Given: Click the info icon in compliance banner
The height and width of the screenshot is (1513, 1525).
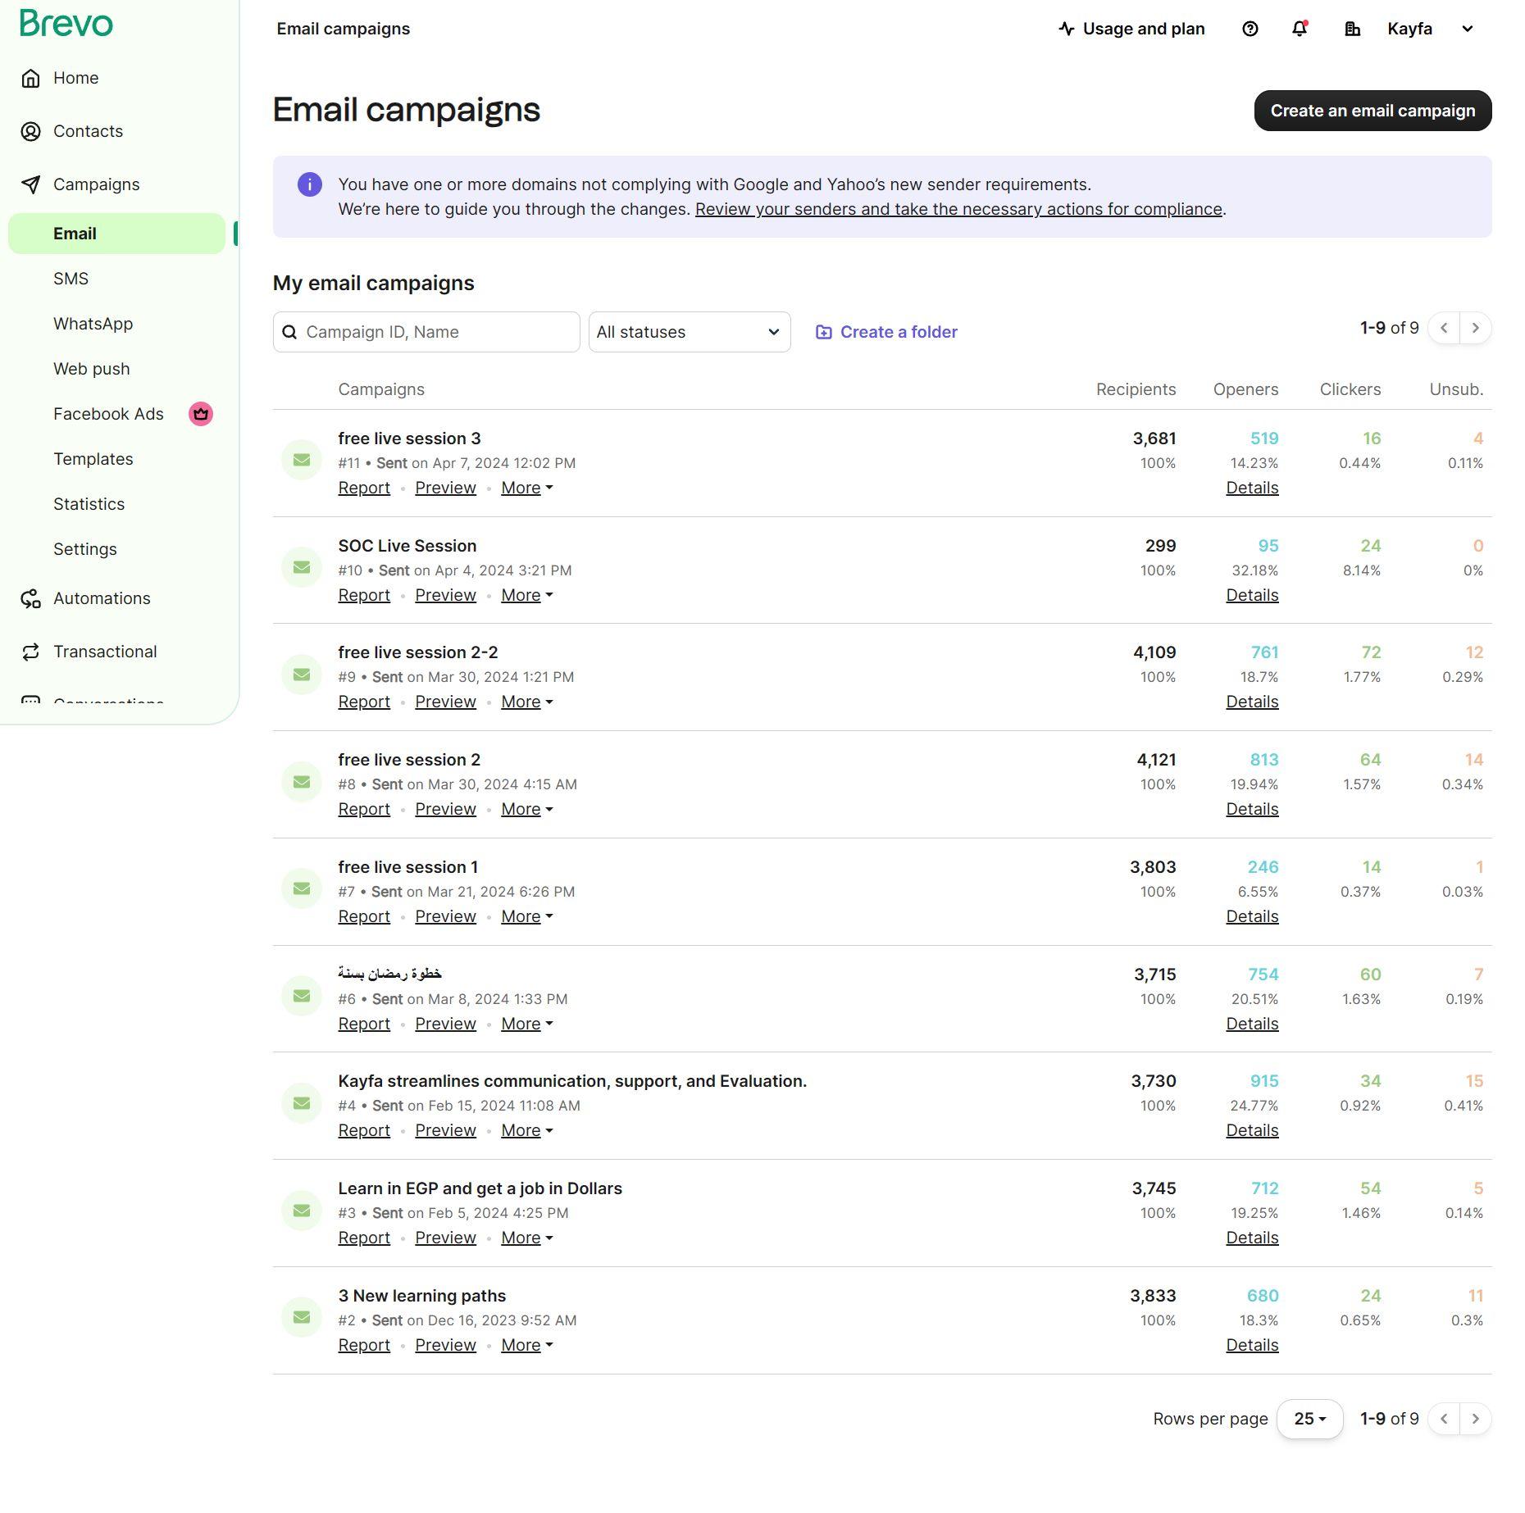Looking at the screenshot, I should (309, 185).
